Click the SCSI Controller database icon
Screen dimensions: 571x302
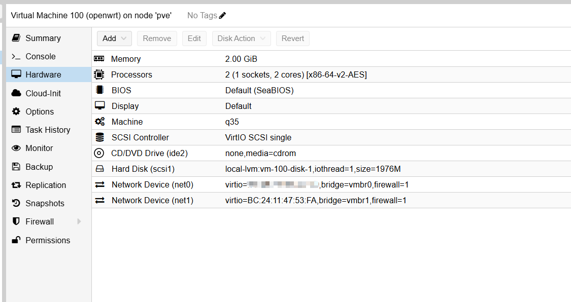tap(99, 137)
